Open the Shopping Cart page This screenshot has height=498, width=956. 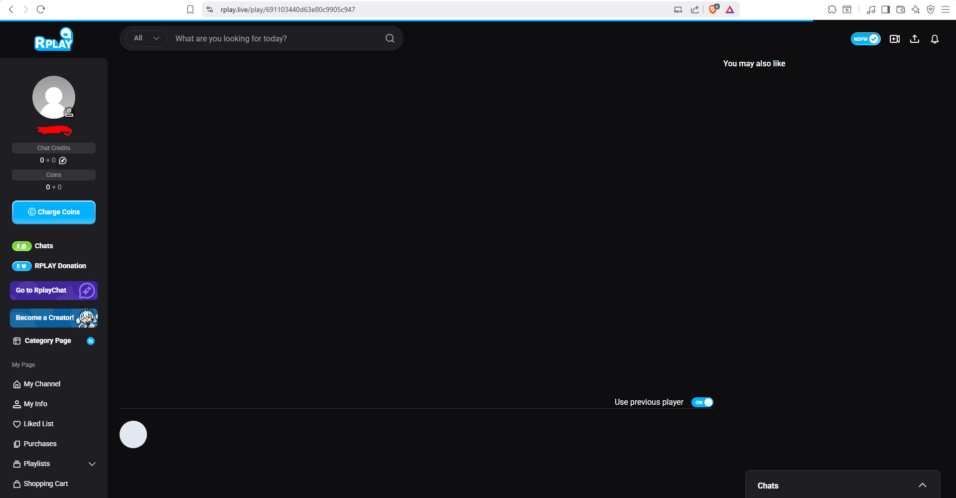pos(41,484)
